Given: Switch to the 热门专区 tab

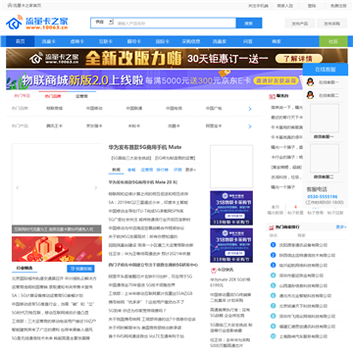Looking at the screenshot, I should 23,96.
